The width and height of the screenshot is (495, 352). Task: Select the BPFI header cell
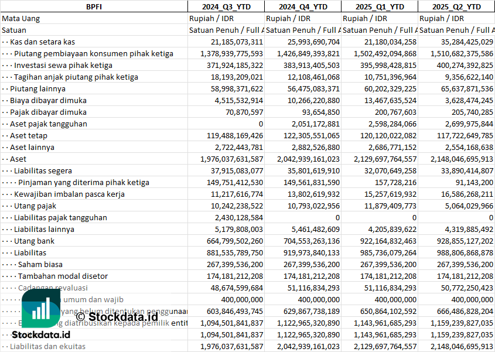point(94,6)
